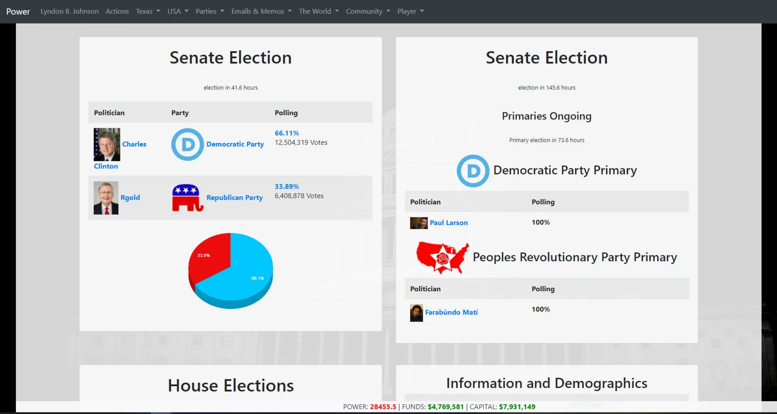Open the Community dropdown menu

pyautogui.click(x=367, y=11)
